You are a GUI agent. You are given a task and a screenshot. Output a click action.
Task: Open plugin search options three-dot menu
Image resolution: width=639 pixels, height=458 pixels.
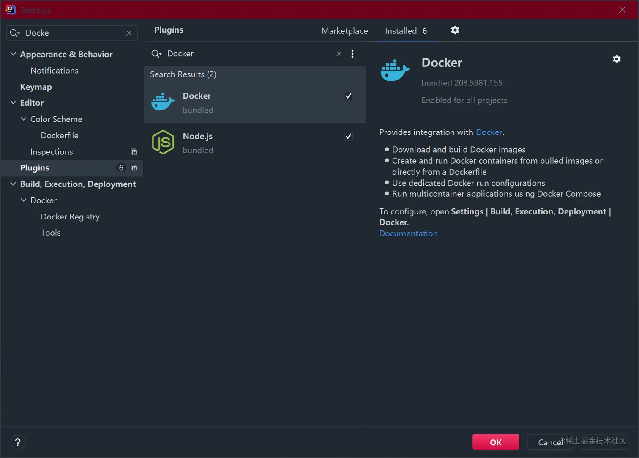click(352, 54)
